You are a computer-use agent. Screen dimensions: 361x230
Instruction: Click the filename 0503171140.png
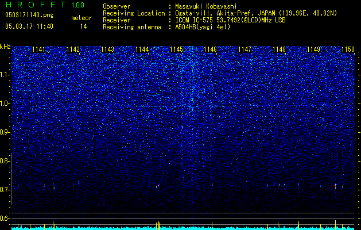(x=29, y=15)
